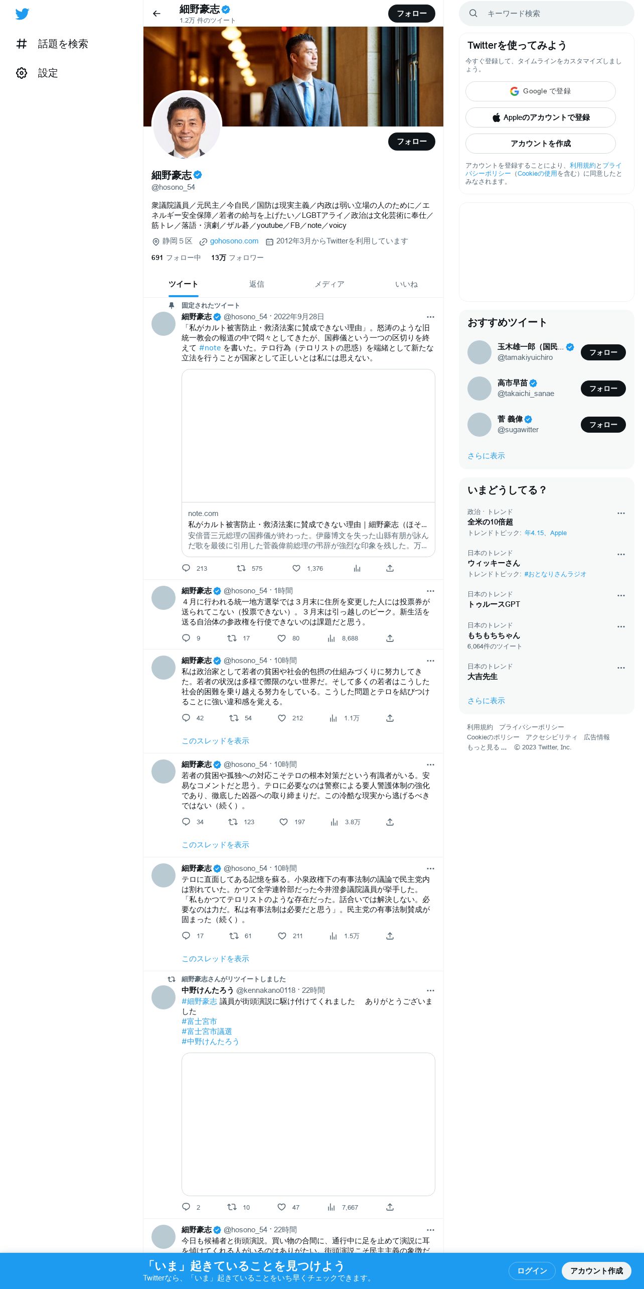Open the 利用規約 link in signup text

[x=582, y=165]
